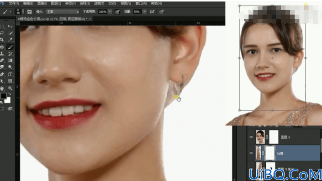Select the Quick Selection tool
Viewport: 322px width, 181px height.
pos(10,33)
